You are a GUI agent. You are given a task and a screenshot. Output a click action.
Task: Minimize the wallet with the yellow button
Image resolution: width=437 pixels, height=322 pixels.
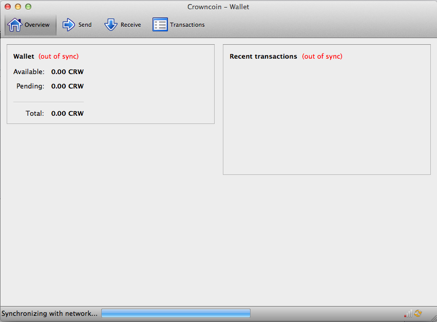click(x=18, y=7)
